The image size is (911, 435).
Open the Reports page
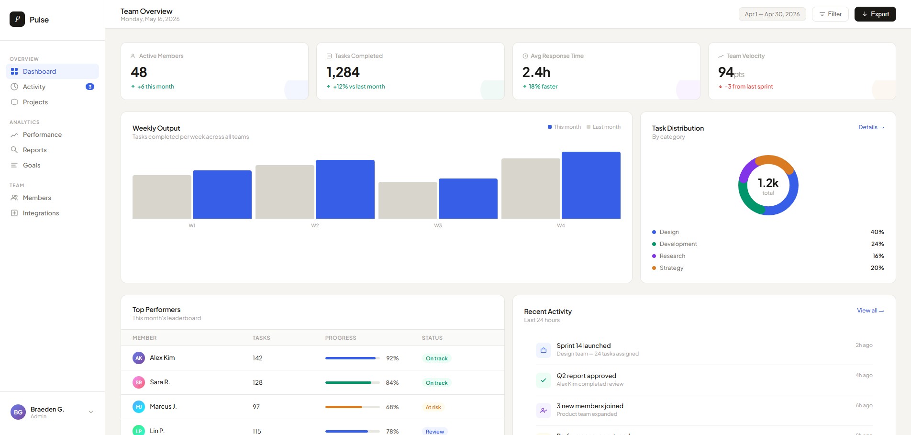pyautogui.click(x=52, y=150)
